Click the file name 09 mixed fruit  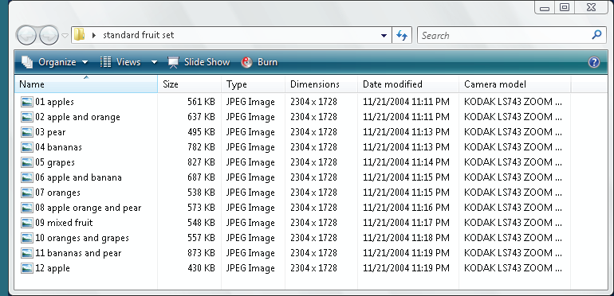(64, 223)
